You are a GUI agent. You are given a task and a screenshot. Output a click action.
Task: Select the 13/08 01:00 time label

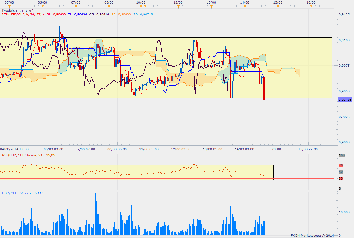pyautogui.click(x=213, y=149)
